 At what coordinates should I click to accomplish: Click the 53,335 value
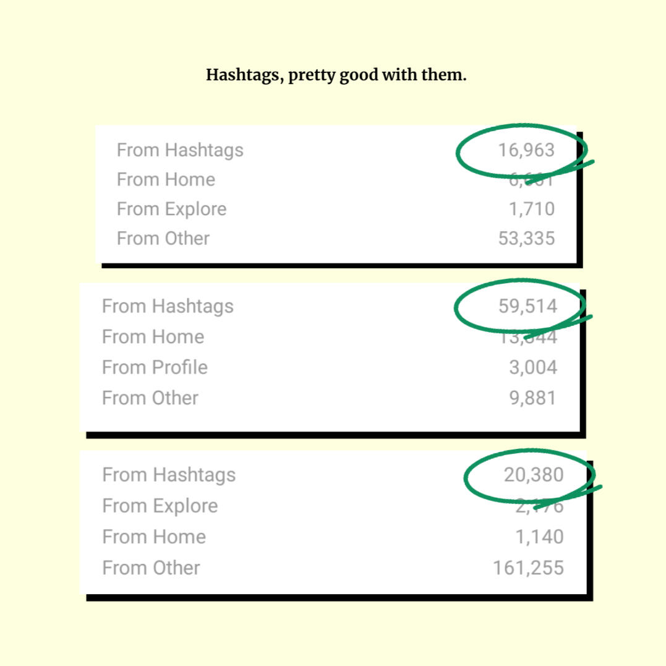(x=527, y=238)
